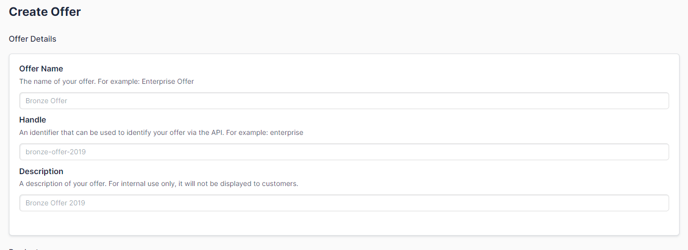This screenshot has width=688, height=250.
Task: Click the "Create Offer" page heading
Action: [45, 12]
